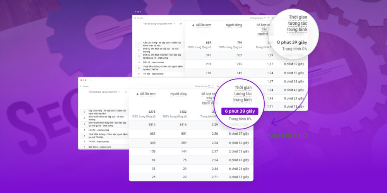Click the search icon in the before-SEO report window
This screenshot has height=193, width=387.
point(135,18)
